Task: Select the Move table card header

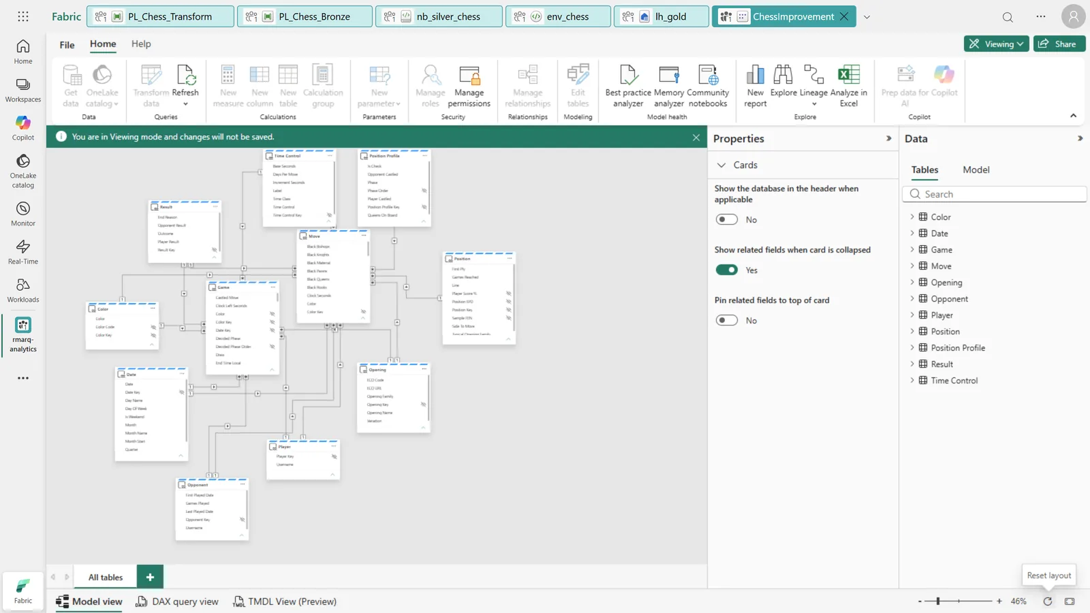Action: pos(333,236)
